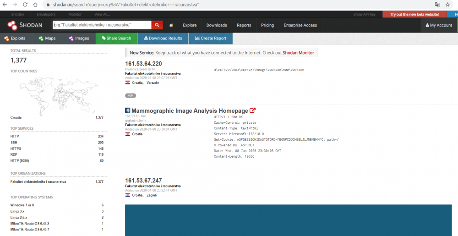The height and width of the screenshot is (236, 458).
Task: Open the Maps view
Action: (x=47, y=38)
